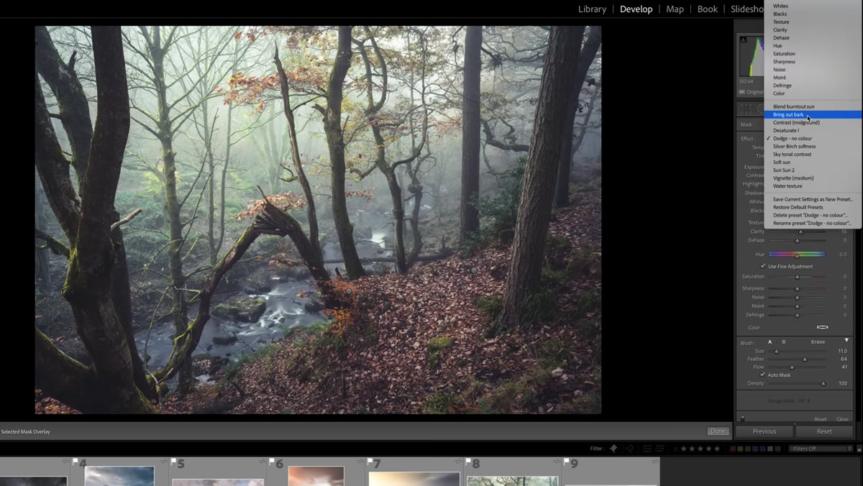
Task: Toggle the filter lock switch icon
Action: click(859, 449)
